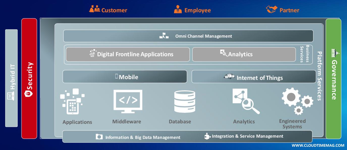Open the WWW.CLOUDTIMEMAG.COM link
Viewport: 347px width, 150px height.
point(318,145)
